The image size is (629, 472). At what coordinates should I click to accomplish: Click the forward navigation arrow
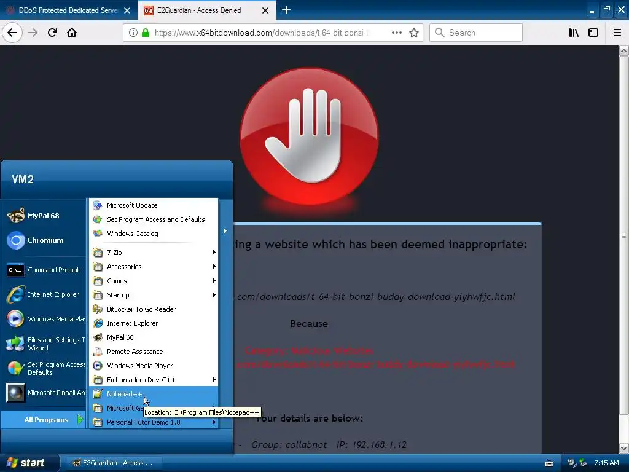[33, 33]
